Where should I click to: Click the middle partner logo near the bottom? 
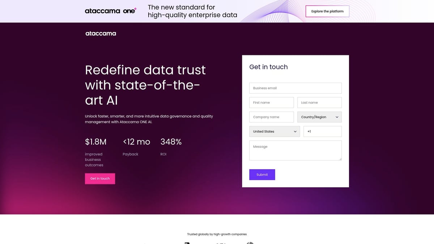tap(221, 243)
